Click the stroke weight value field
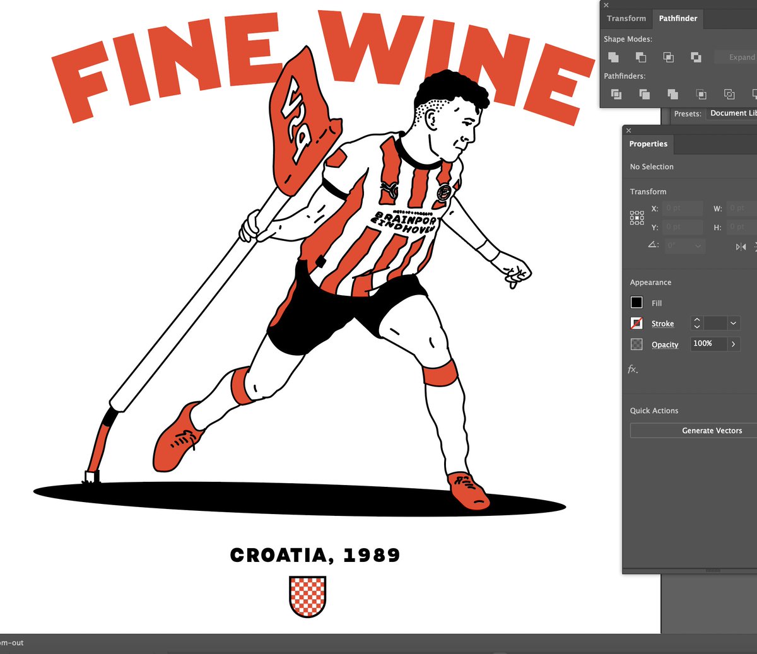Viewport: 757px width, 654px height. pyautogui.click(x=715, y=323)
